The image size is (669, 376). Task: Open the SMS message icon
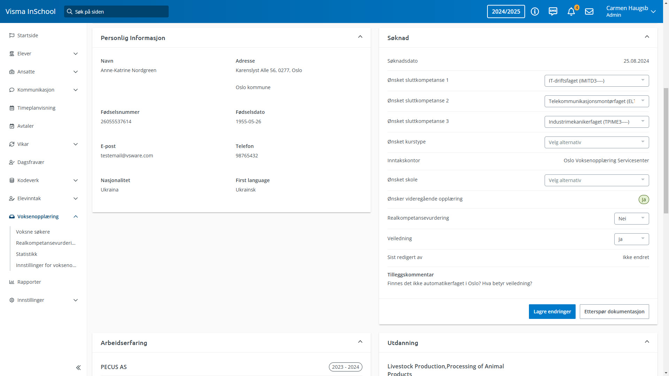coord(553,11)
